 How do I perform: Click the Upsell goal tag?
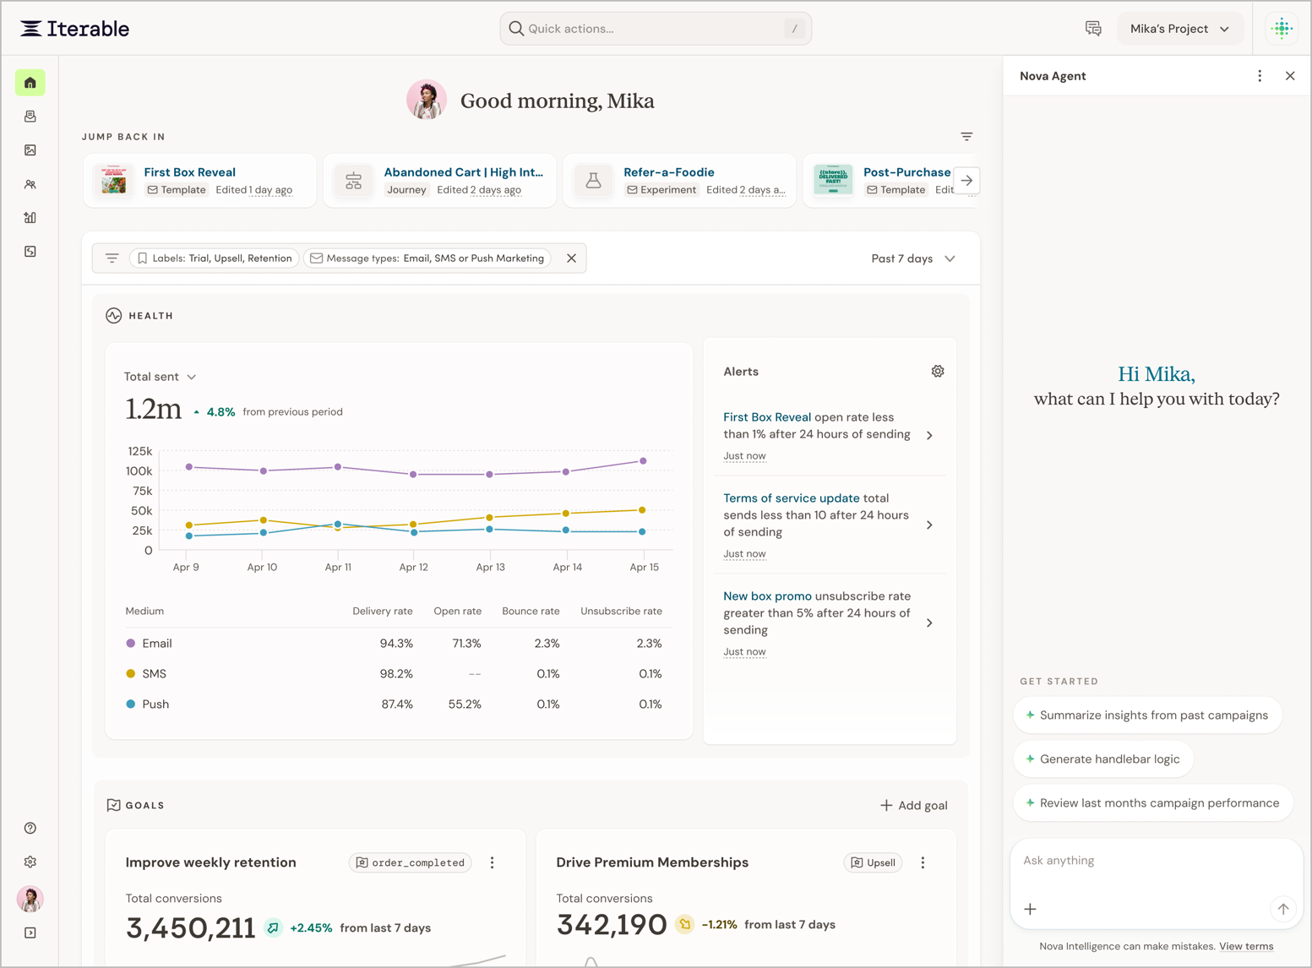point(874,862)
